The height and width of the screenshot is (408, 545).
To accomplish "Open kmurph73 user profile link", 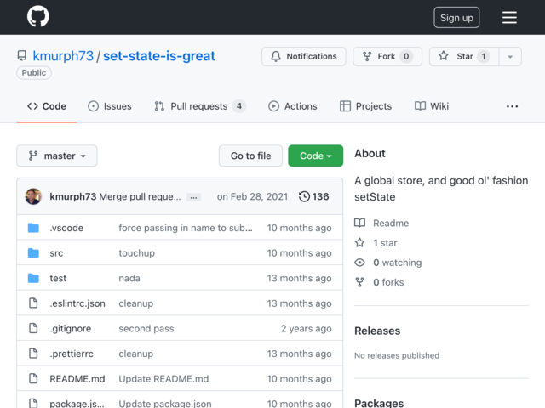I will point(63,56).
